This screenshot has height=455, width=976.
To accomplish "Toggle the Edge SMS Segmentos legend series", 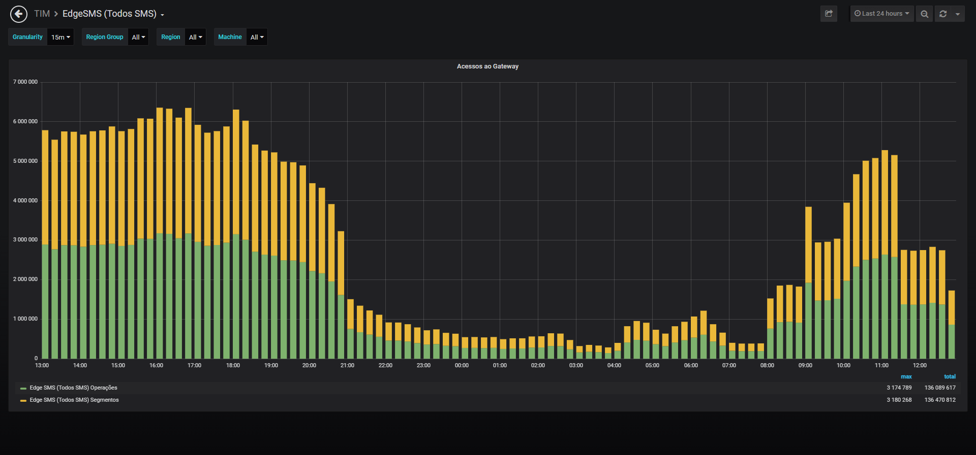I will click(x=74, y=400).
